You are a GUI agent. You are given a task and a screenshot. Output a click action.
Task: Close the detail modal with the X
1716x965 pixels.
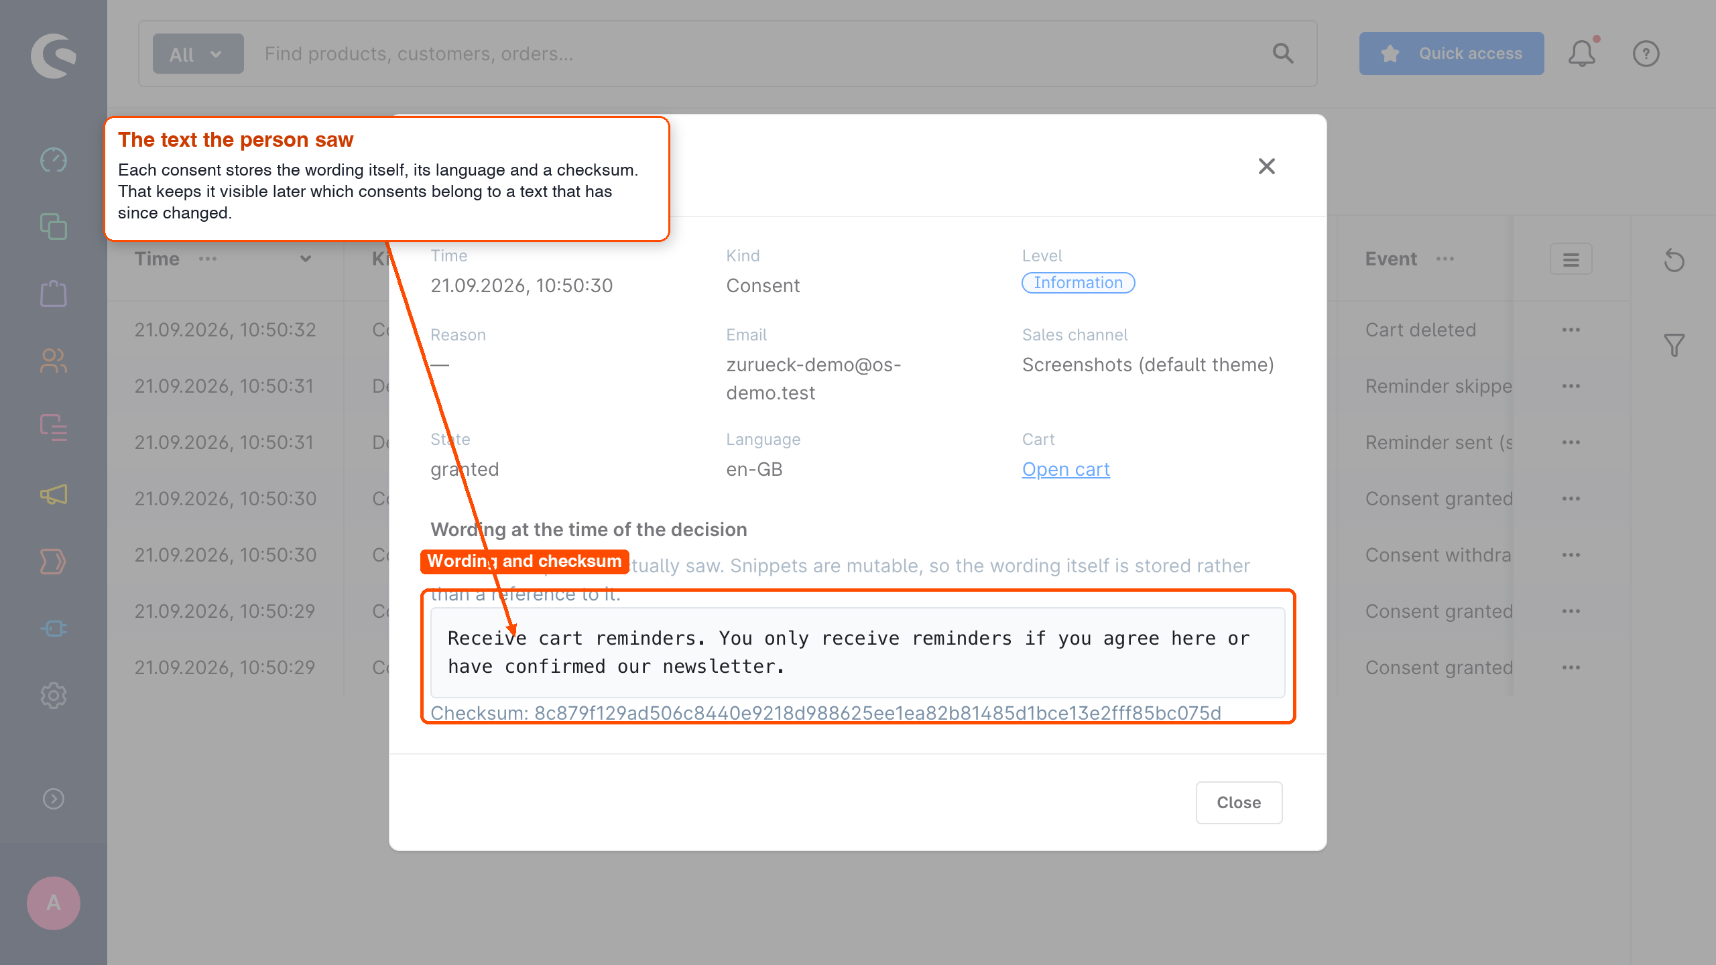(x=1267, y=166)
